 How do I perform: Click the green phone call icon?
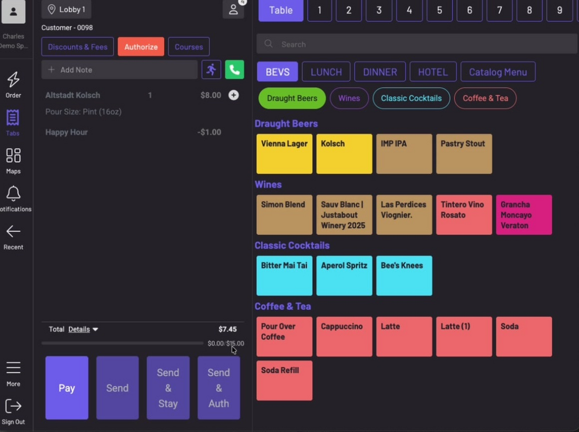[x=234, y=70]
